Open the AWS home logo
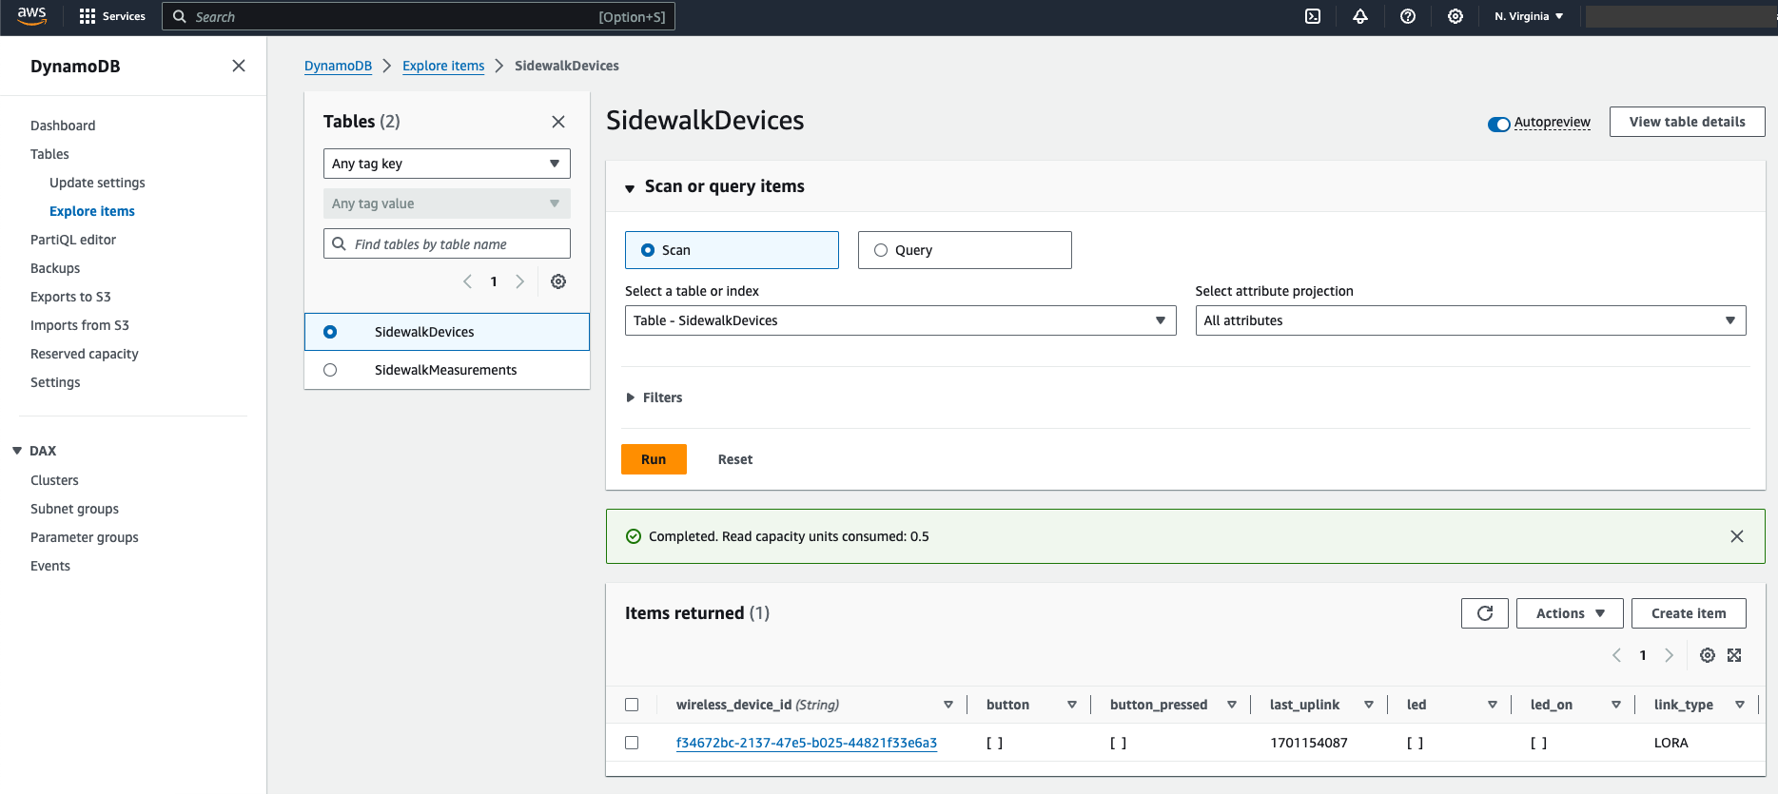 coord(31,16)
